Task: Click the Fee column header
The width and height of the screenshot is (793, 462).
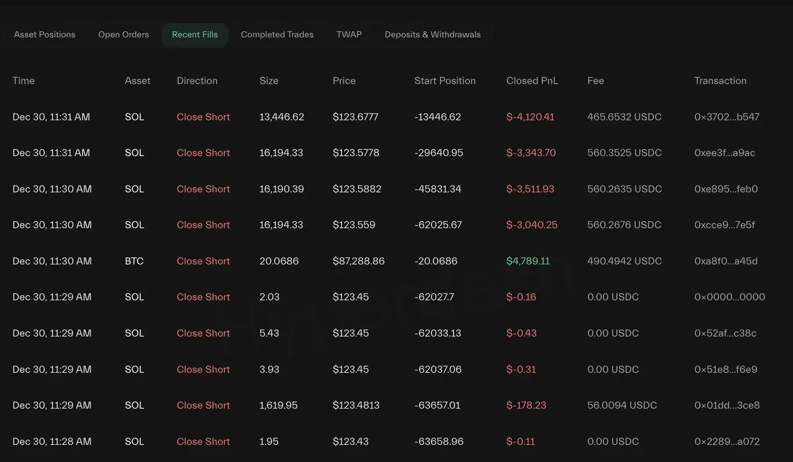Action: click(595, 81)
